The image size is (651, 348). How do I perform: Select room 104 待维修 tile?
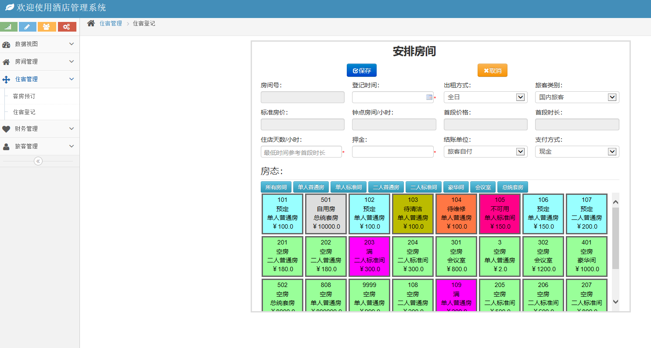click(x=456, y=214)
